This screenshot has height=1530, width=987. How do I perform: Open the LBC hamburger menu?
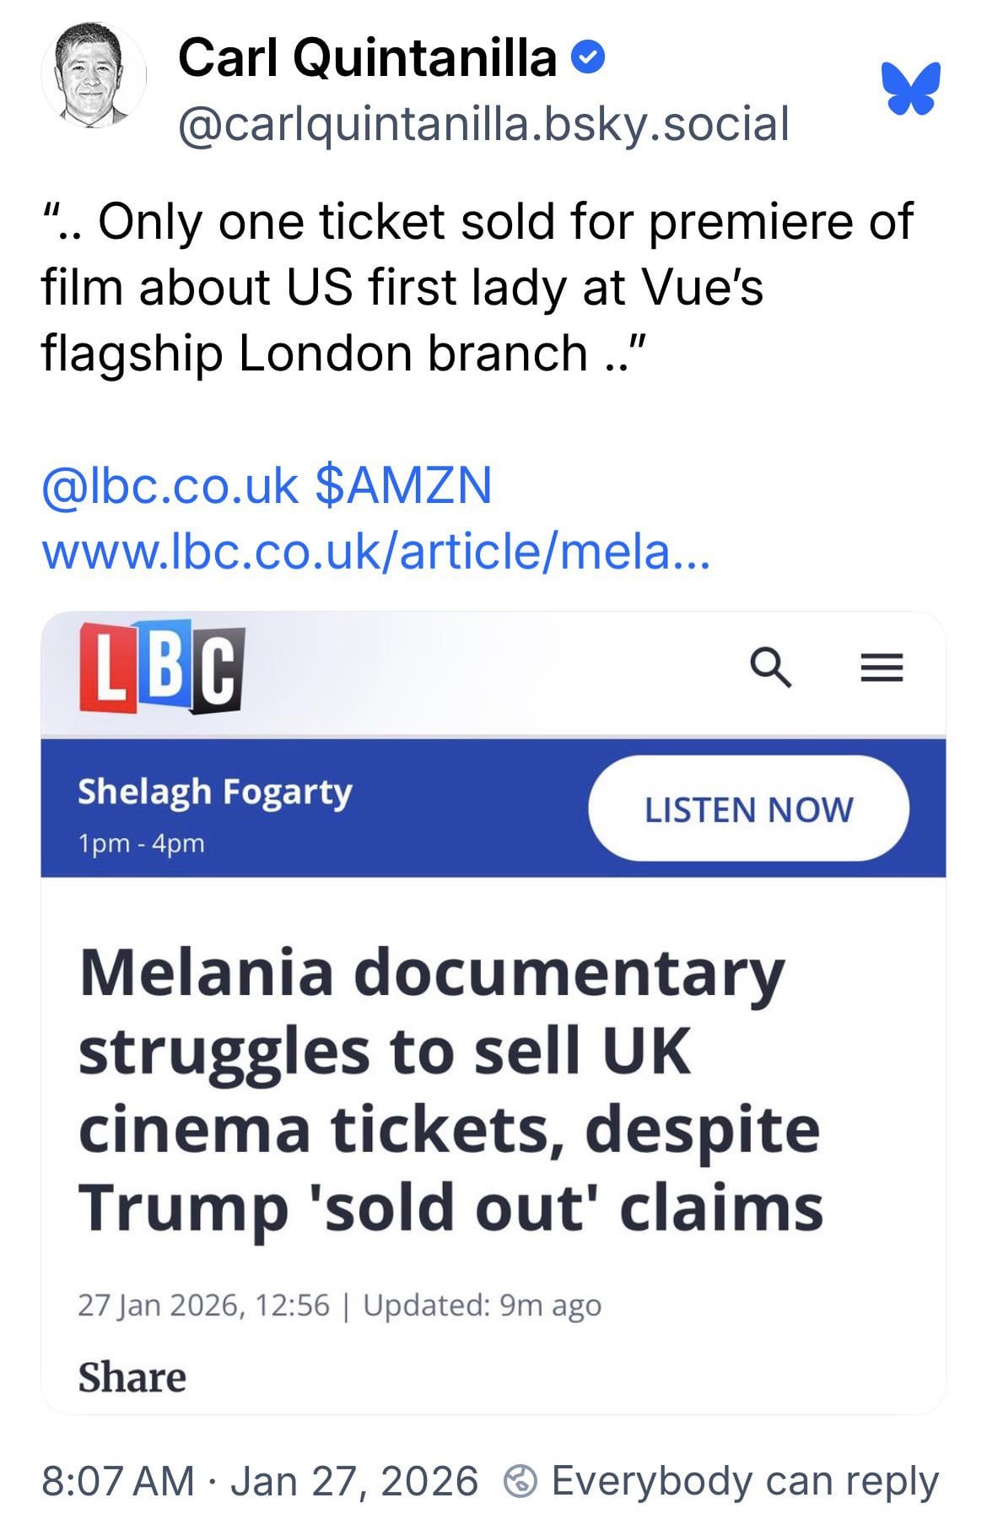click(882, 669)
